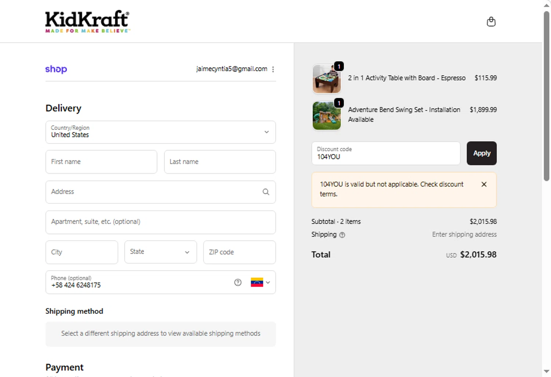
Task: Click the USD $2,015.98 total amount
Action: pos(471,254)
